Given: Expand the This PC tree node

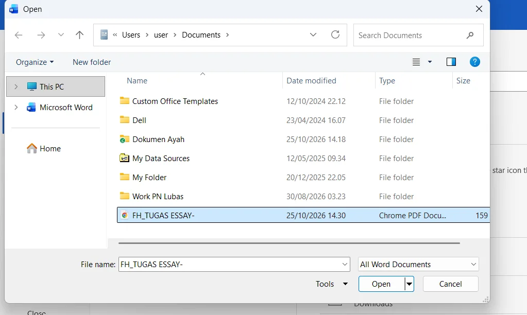Looking at the screenshot, I should pyautogui.click(x=16, y=86).
